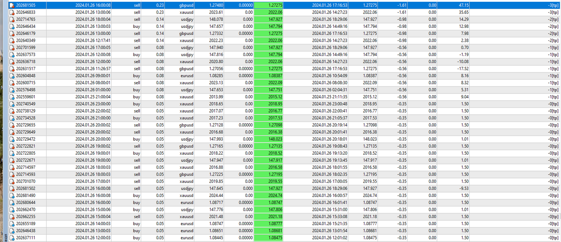The image size is (561, 242).
Task: Click the open price 1.27480
Action: tap(217, 5)
